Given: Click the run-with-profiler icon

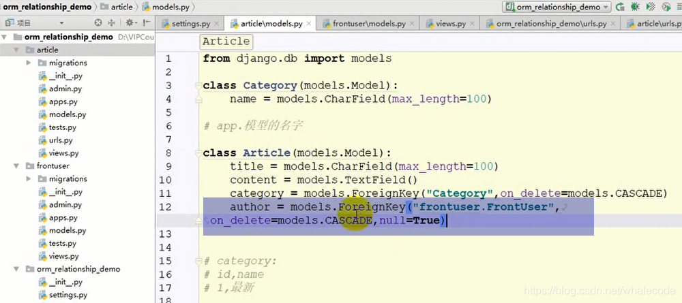Looking at the screenshot, I should tap(666, 7).
